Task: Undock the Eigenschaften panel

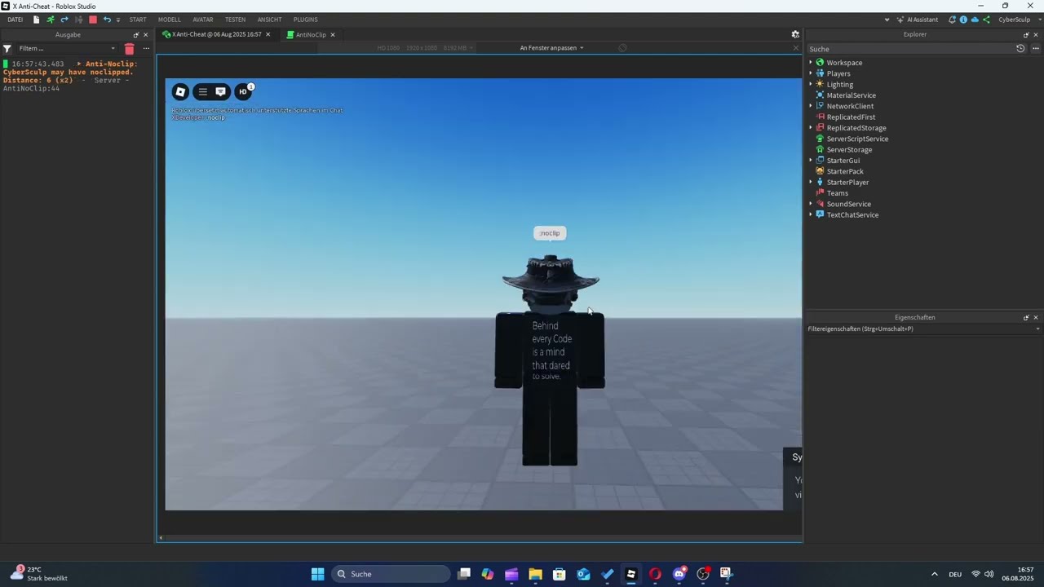Action: pos(1026,318)
